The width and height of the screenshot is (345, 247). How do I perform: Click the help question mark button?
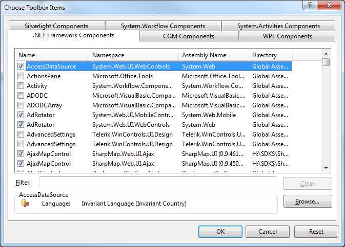[x=310, y=5]
